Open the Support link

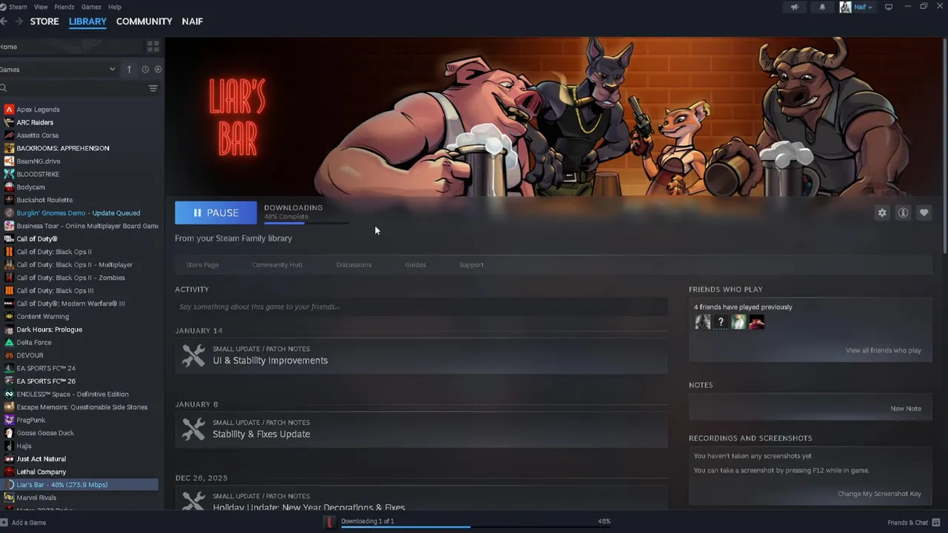point(471,264)
